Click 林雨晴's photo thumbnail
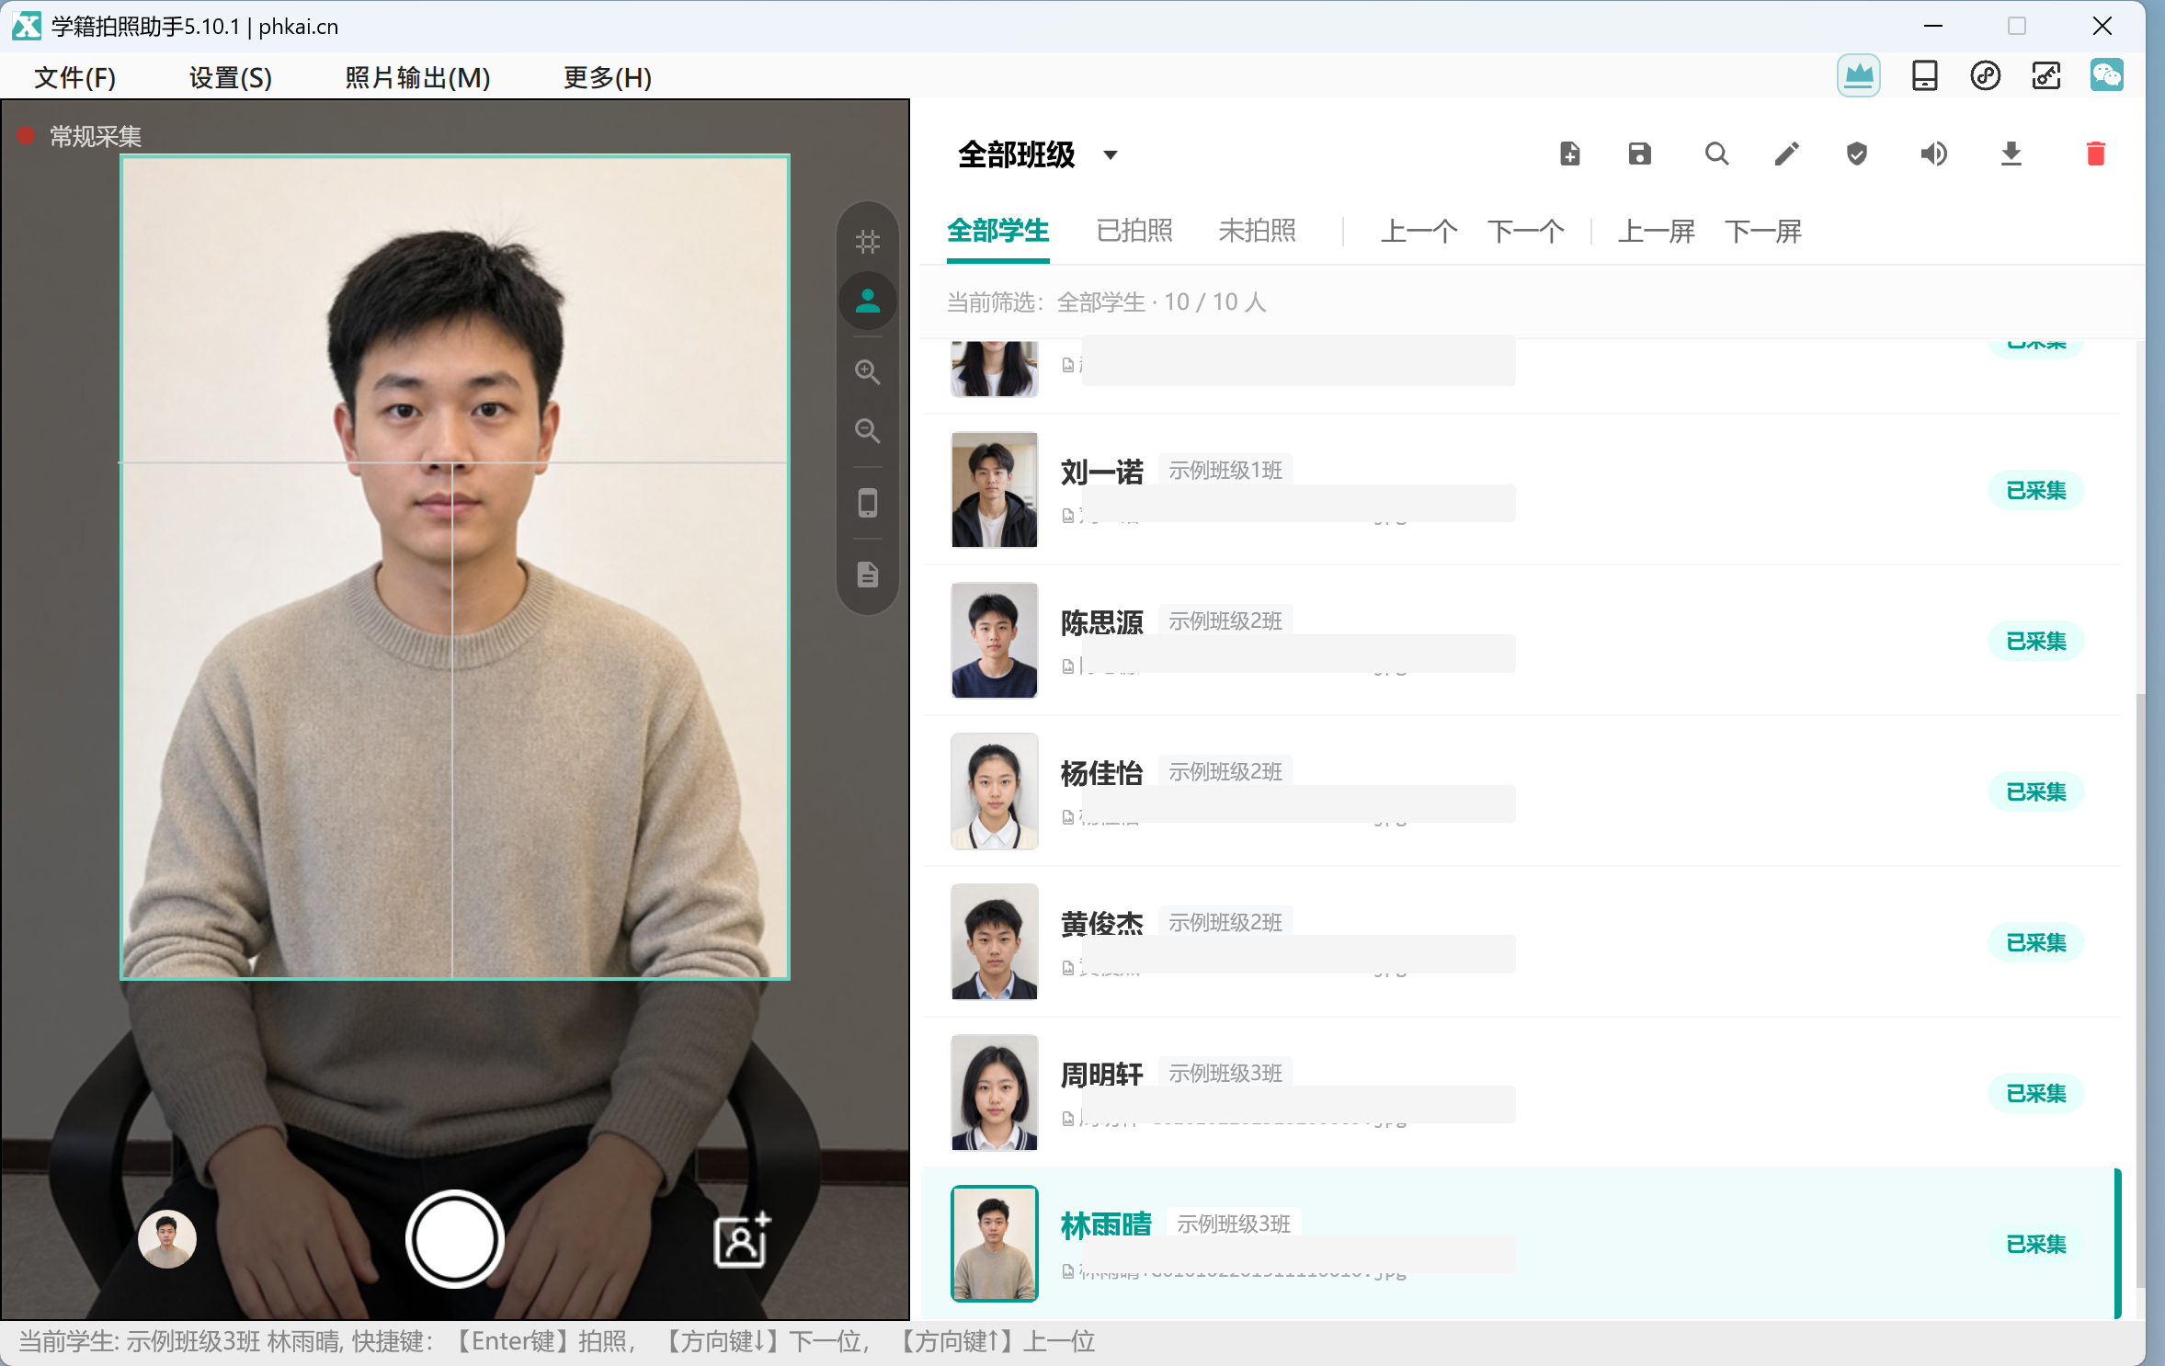The width and height of the screenshot is (2165, 1366). point(995,1244)
